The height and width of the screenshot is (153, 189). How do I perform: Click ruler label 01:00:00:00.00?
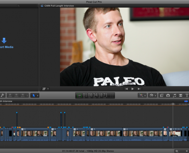coord(151,104)
